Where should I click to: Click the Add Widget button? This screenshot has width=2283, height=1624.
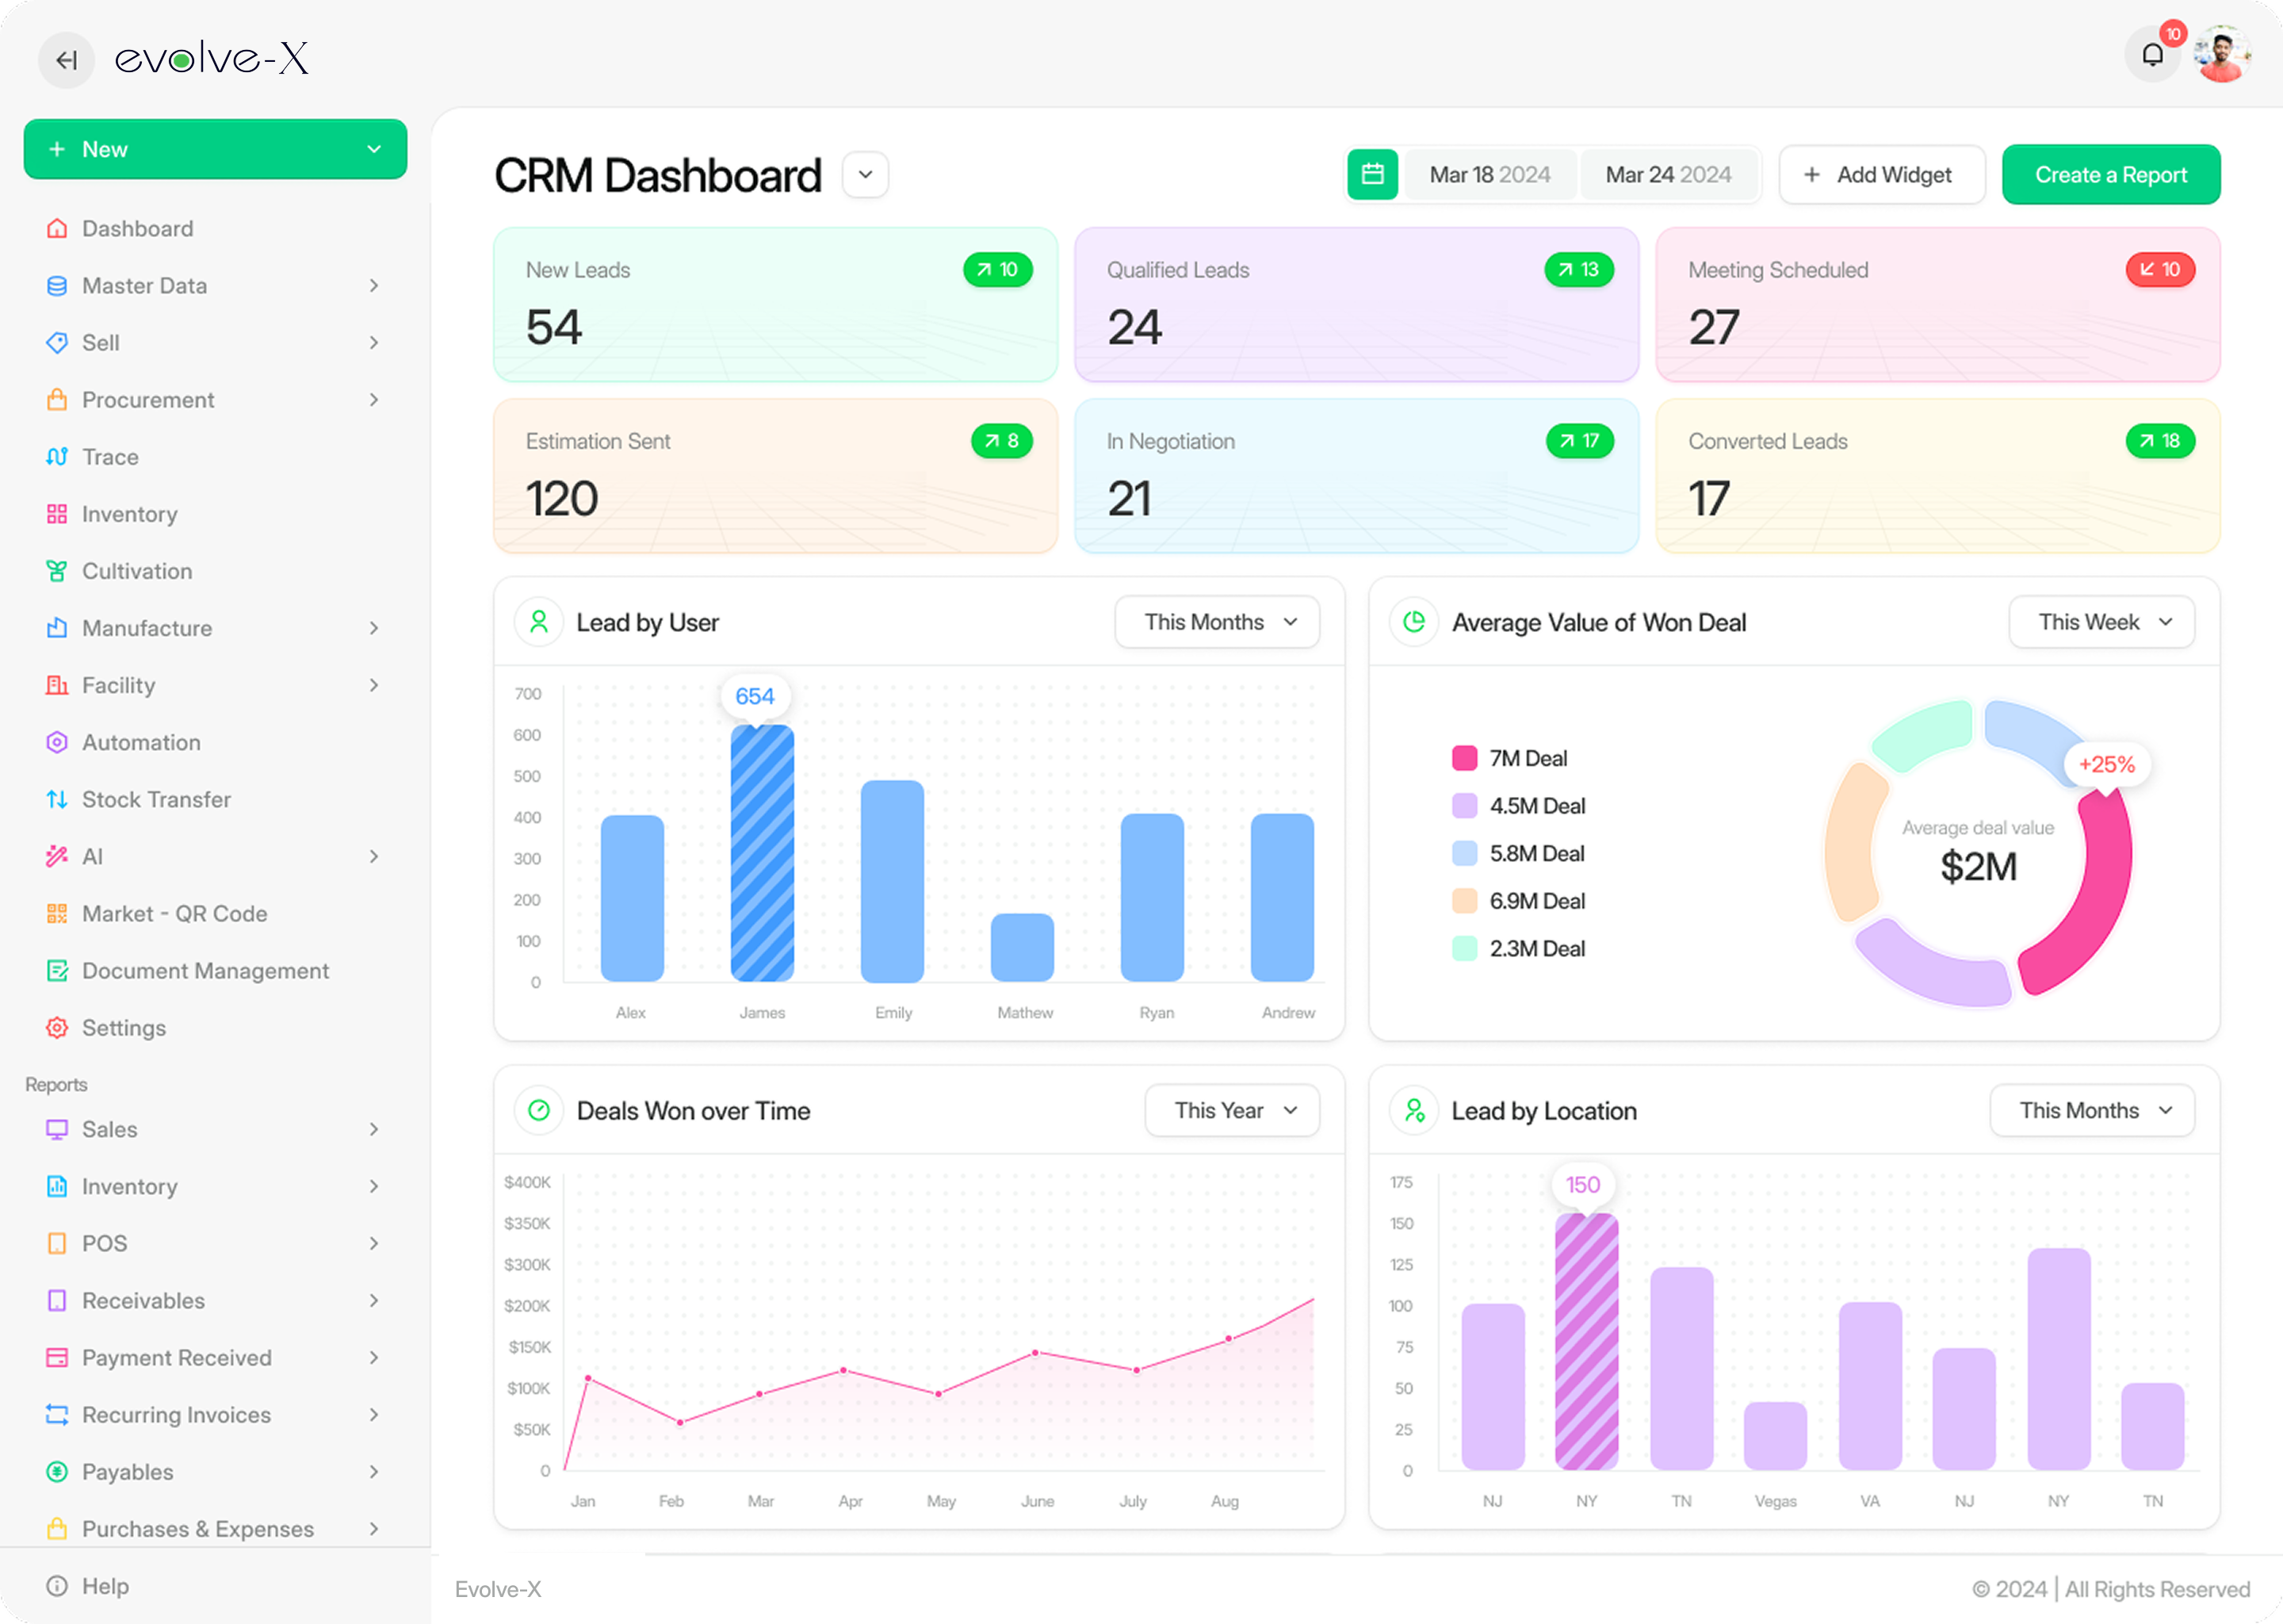[1881, 175]
